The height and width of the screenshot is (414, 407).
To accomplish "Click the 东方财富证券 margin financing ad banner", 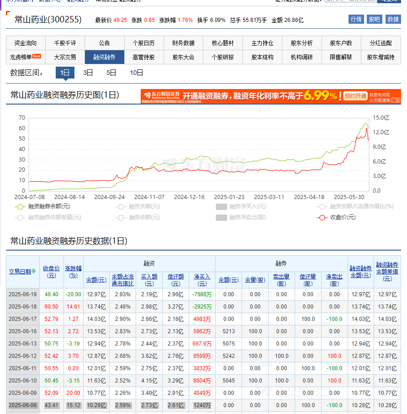I will click(x=270, y=96).
